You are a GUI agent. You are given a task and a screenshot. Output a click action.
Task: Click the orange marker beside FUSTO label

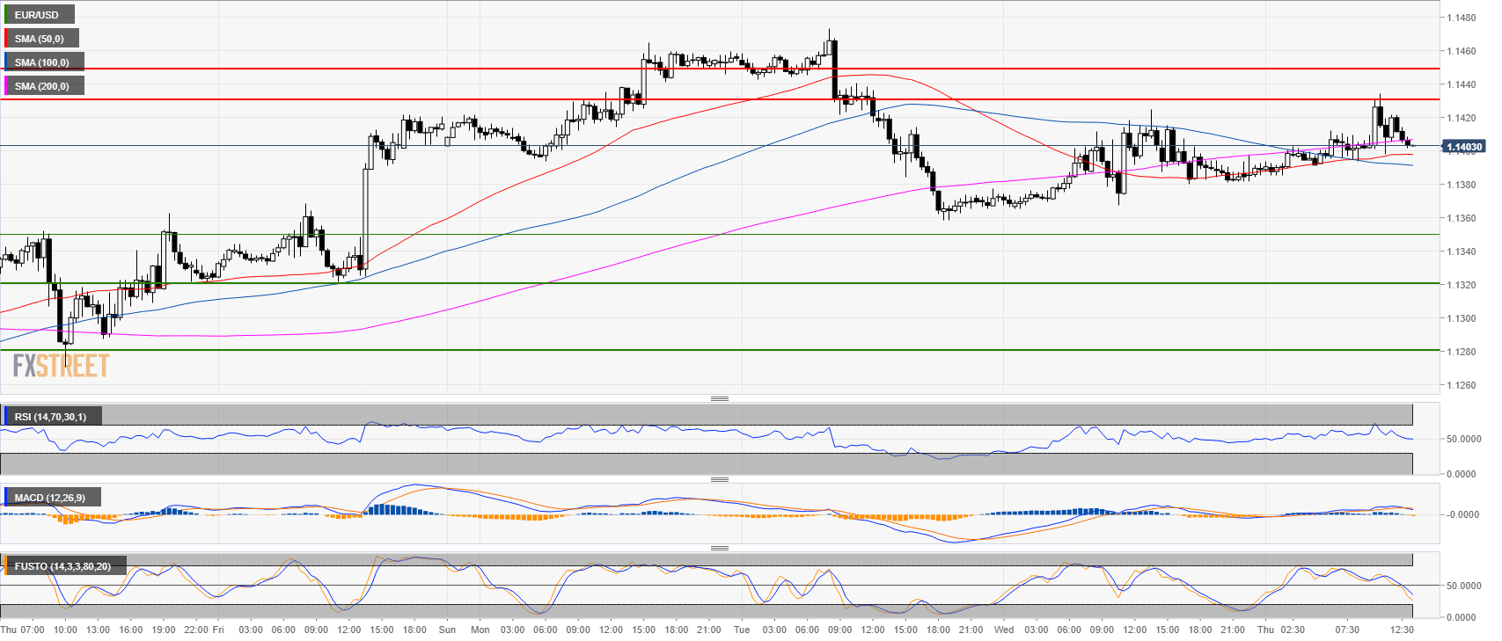(6, 566)
